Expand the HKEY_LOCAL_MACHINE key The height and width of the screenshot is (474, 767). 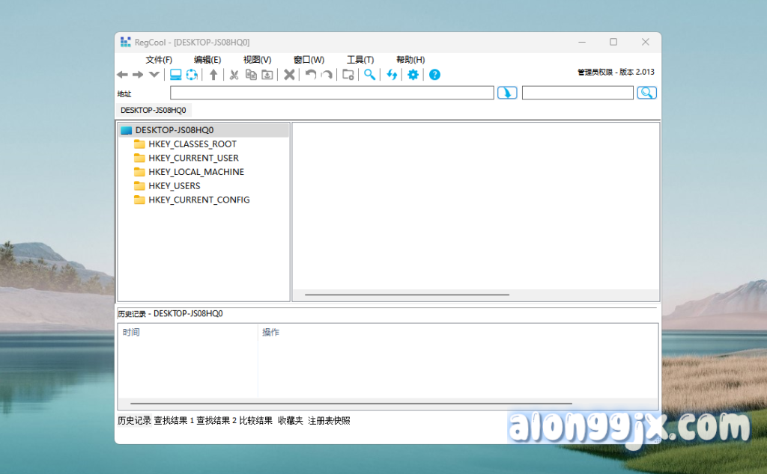click(x=195, y=172)
